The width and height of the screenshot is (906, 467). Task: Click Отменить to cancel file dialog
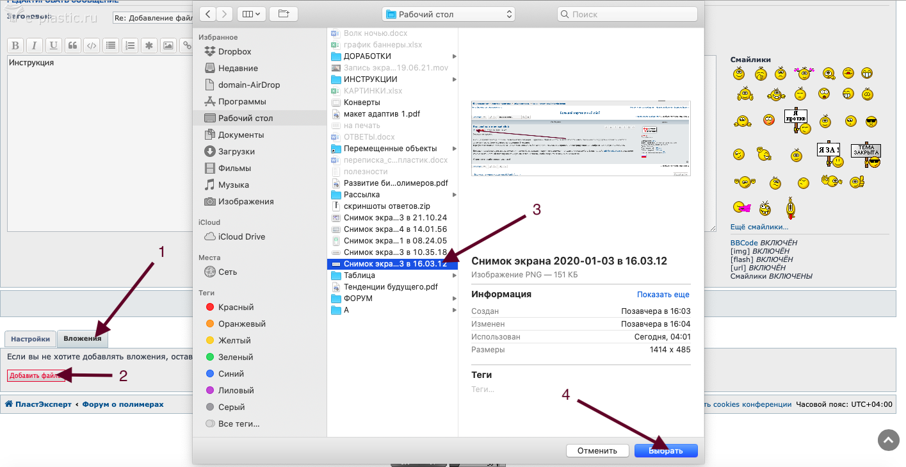(597, 450)
